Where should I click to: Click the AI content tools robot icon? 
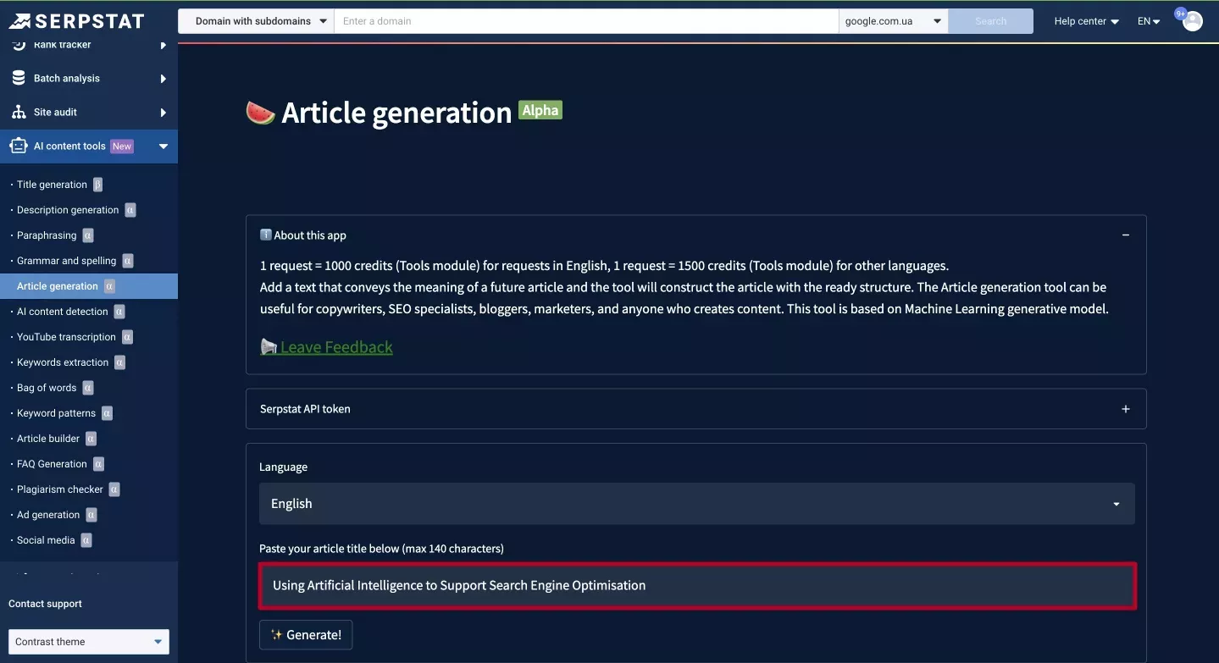tap(19, 146)
